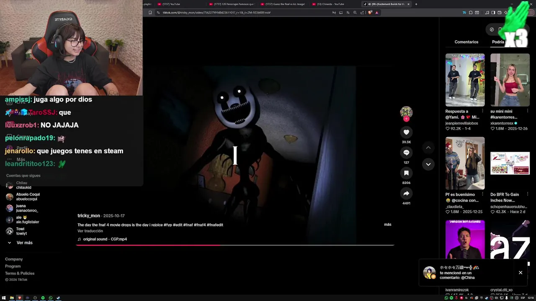Click the #fnaf4 hashtag
Viewport: 536px width, 301px height.
click(x=199, y=225)
